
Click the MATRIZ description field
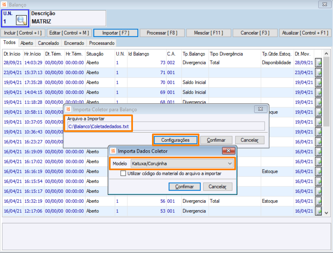coord(68,18)
